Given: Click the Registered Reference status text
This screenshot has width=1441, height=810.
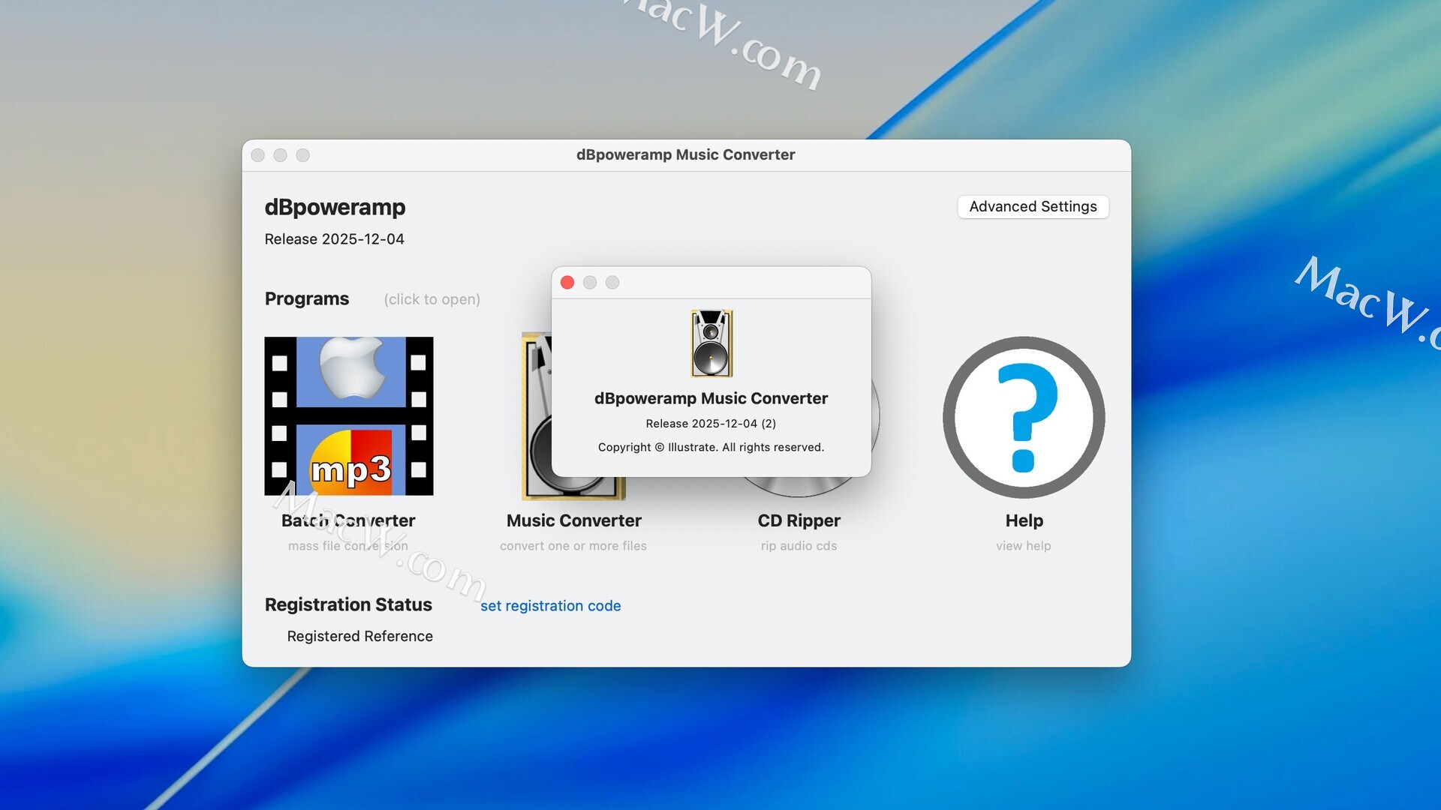Looking at the screenshot, I should 359,636.
